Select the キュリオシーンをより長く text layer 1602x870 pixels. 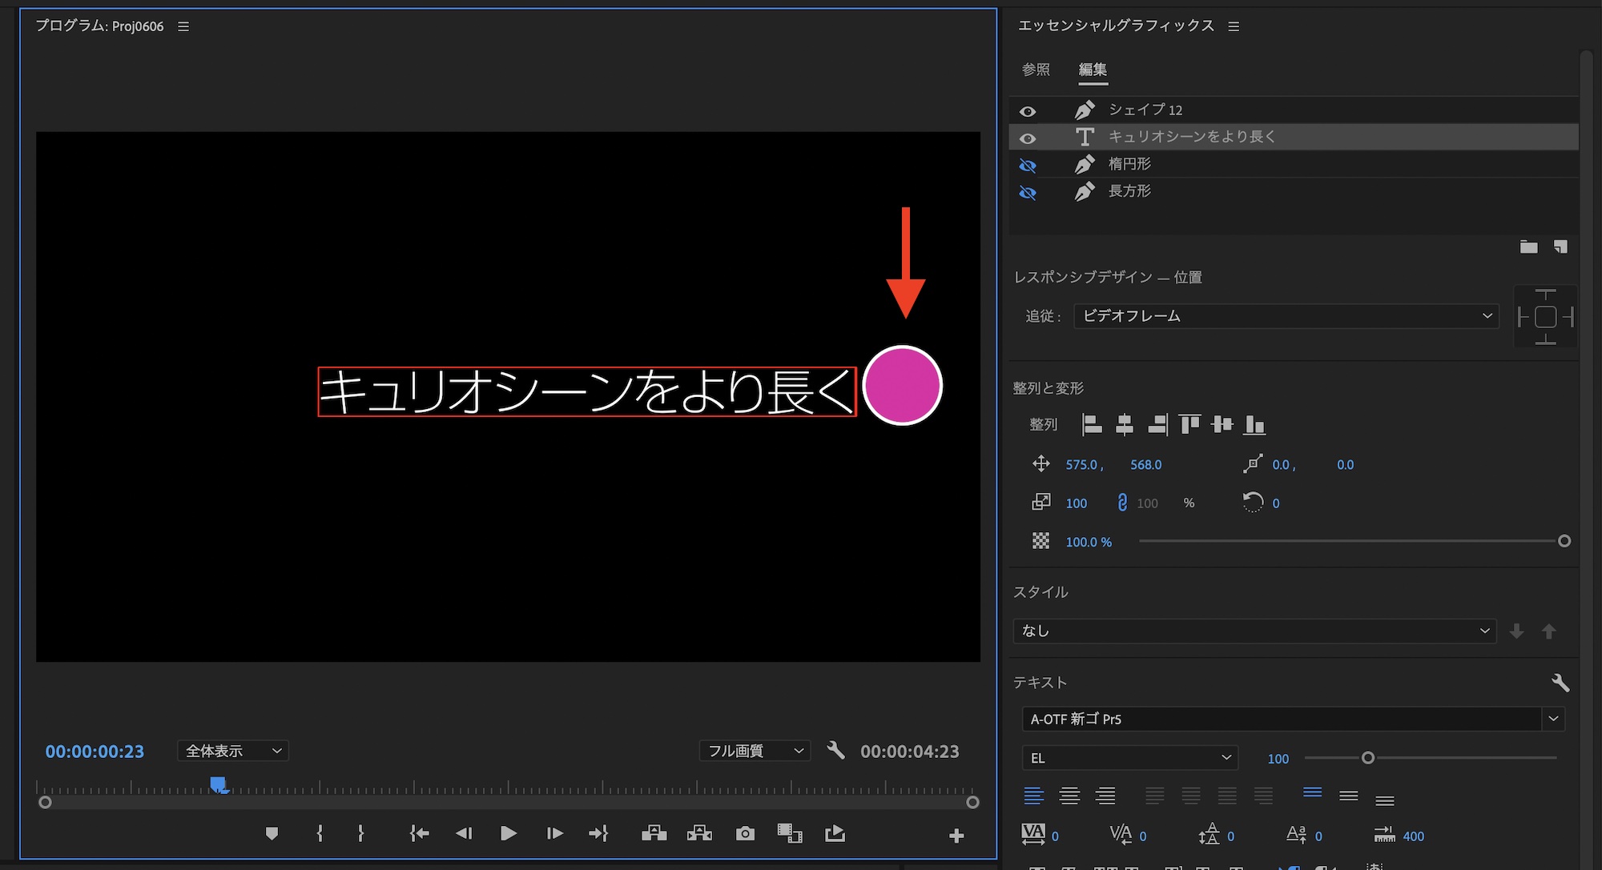(1192, 137)
